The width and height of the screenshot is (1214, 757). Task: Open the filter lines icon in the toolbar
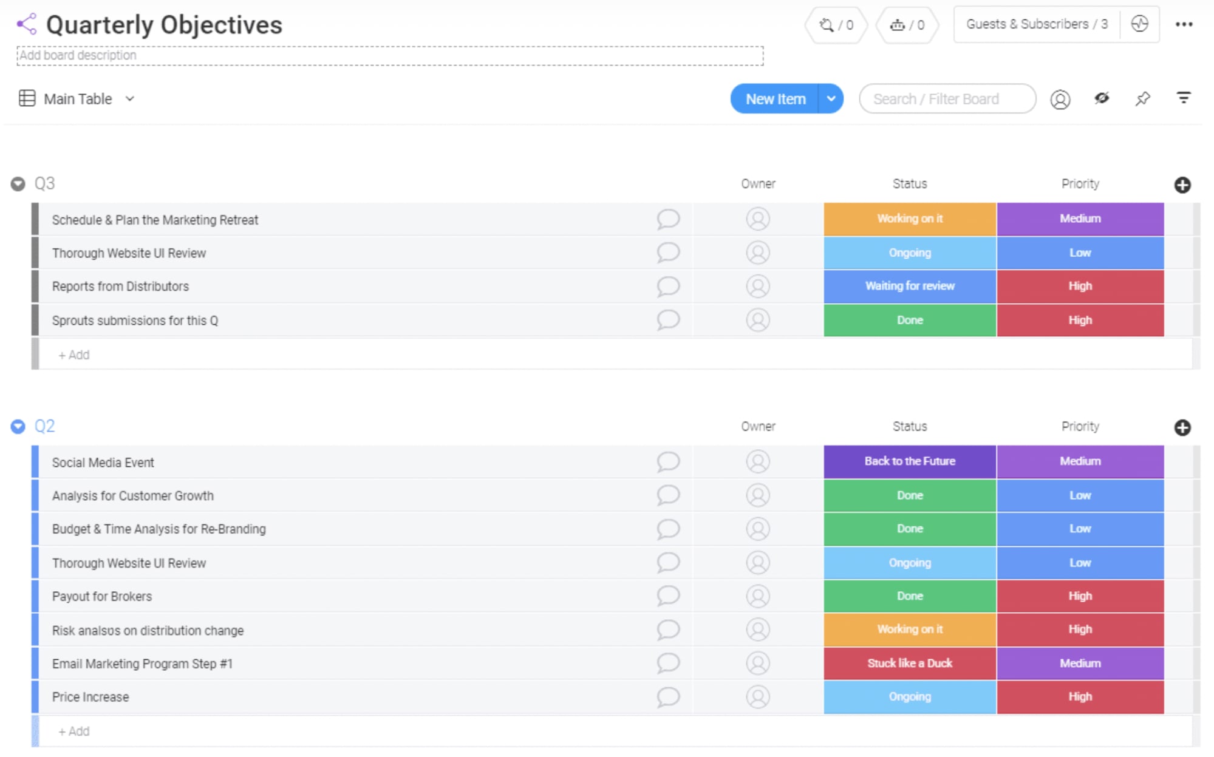coord(1184,98)
